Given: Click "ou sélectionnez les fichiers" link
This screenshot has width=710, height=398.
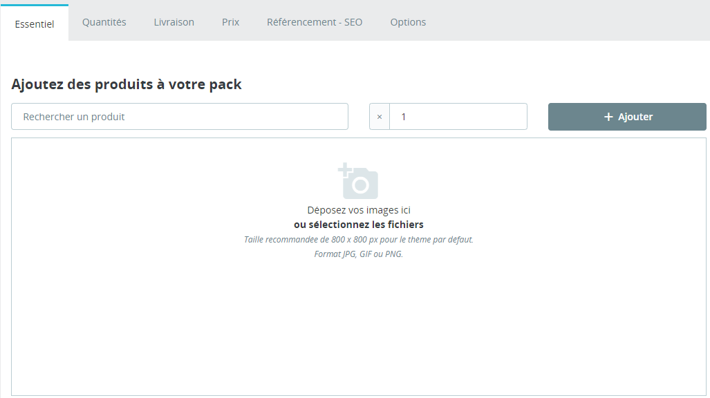Looking at the screenshot, I should tap(359, 225).
